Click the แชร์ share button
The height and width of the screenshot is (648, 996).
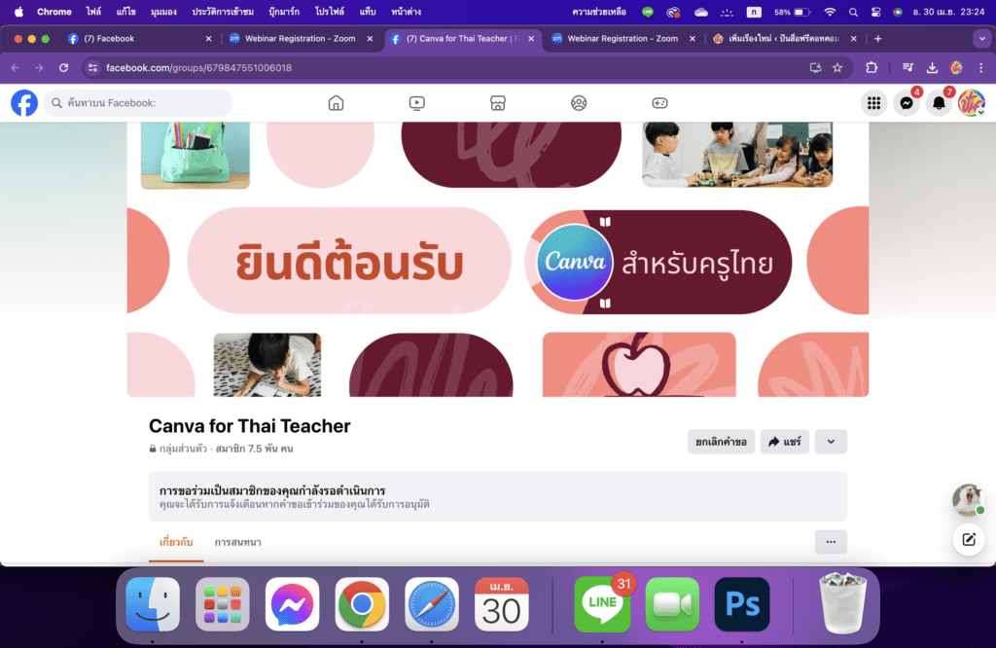785,442
